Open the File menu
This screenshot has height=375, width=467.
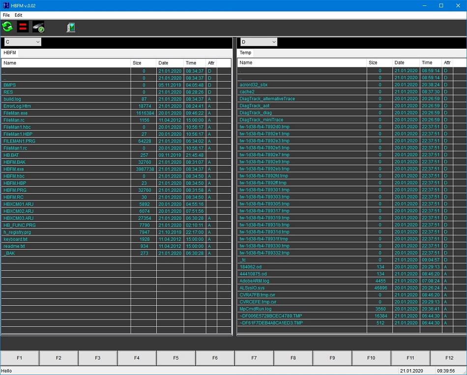[6, 15]
